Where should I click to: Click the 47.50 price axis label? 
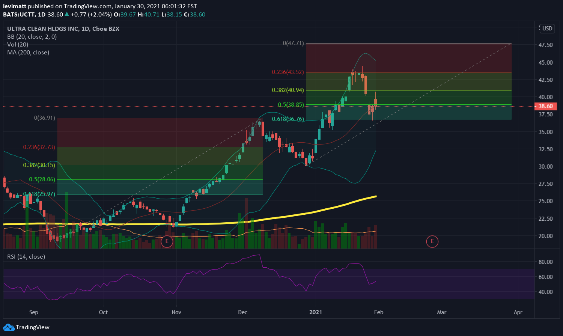545,45
